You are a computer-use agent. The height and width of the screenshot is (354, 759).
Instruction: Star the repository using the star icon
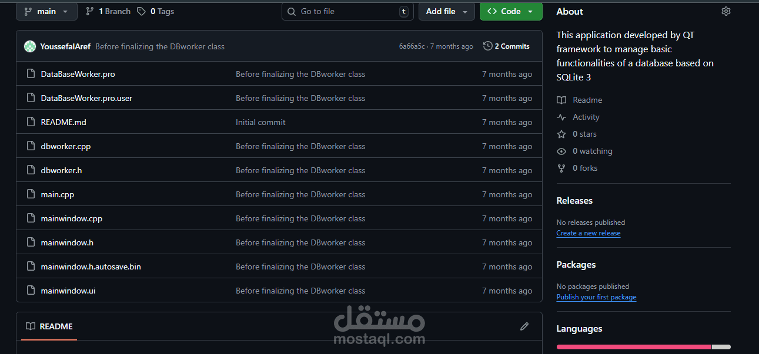point(561,134)
